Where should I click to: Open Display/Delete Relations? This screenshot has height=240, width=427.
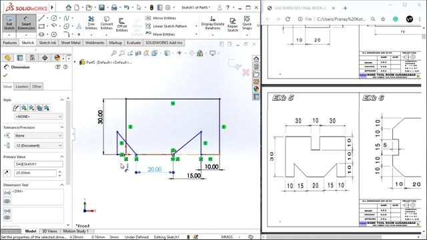[x=213, y=23]
